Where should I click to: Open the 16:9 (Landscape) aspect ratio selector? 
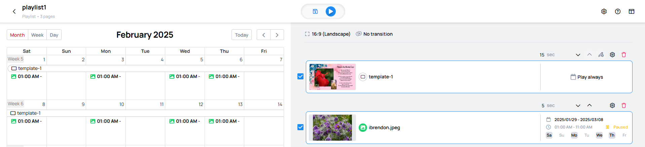[328, 34]
